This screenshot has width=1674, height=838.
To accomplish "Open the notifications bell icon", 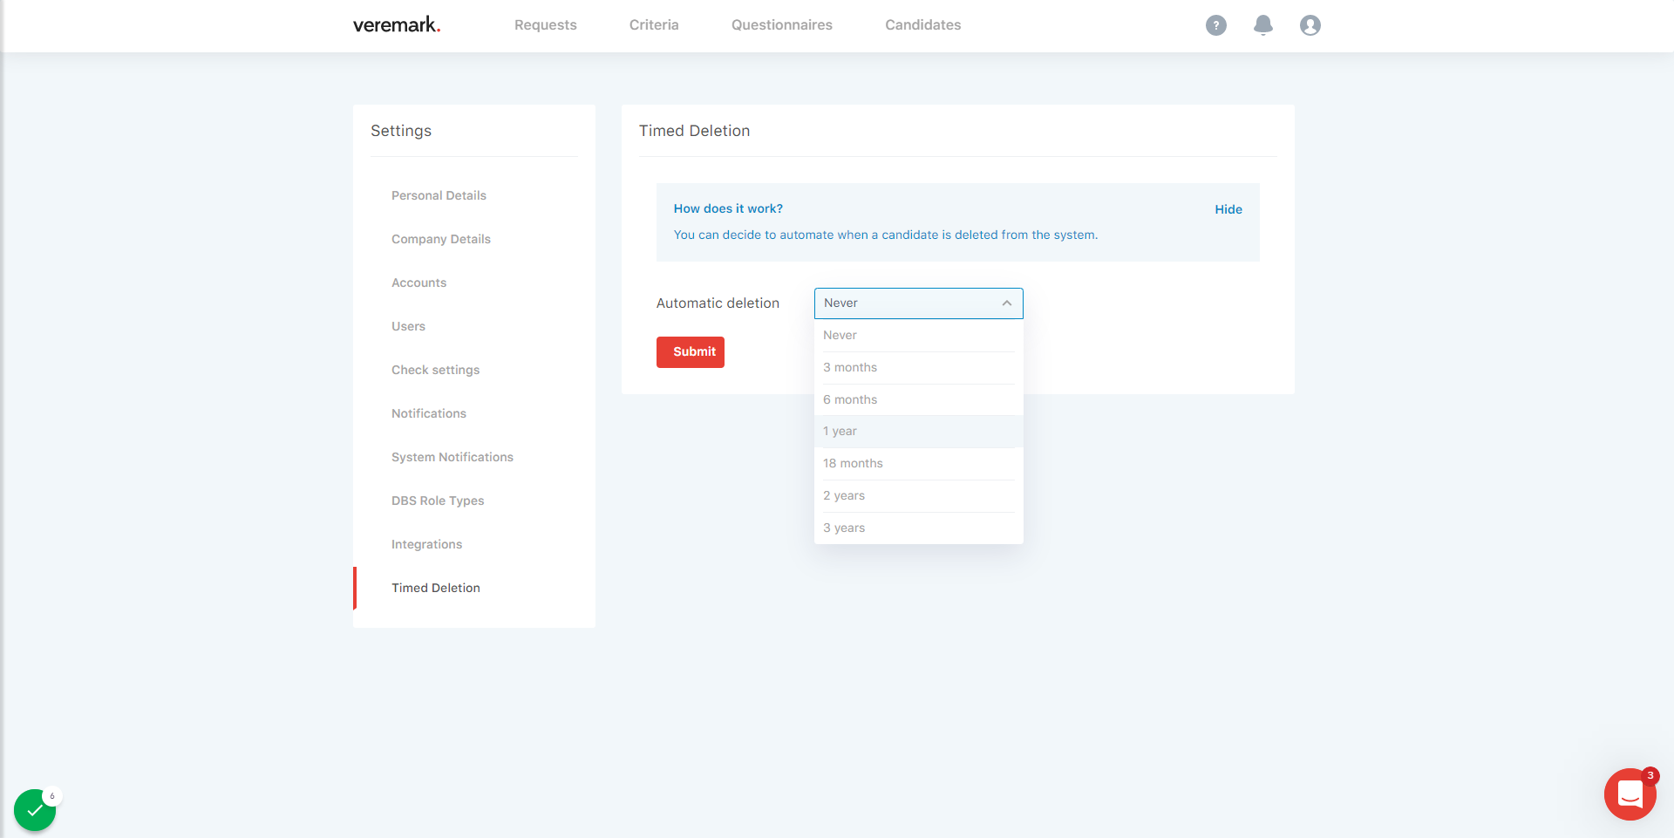I will [x=1262, y=25].
